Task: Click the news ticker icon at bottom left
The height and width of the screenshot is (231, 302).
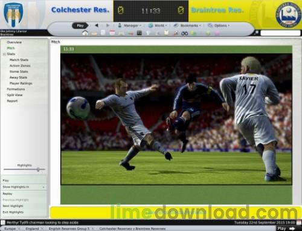Action: (x=3, y=223)
